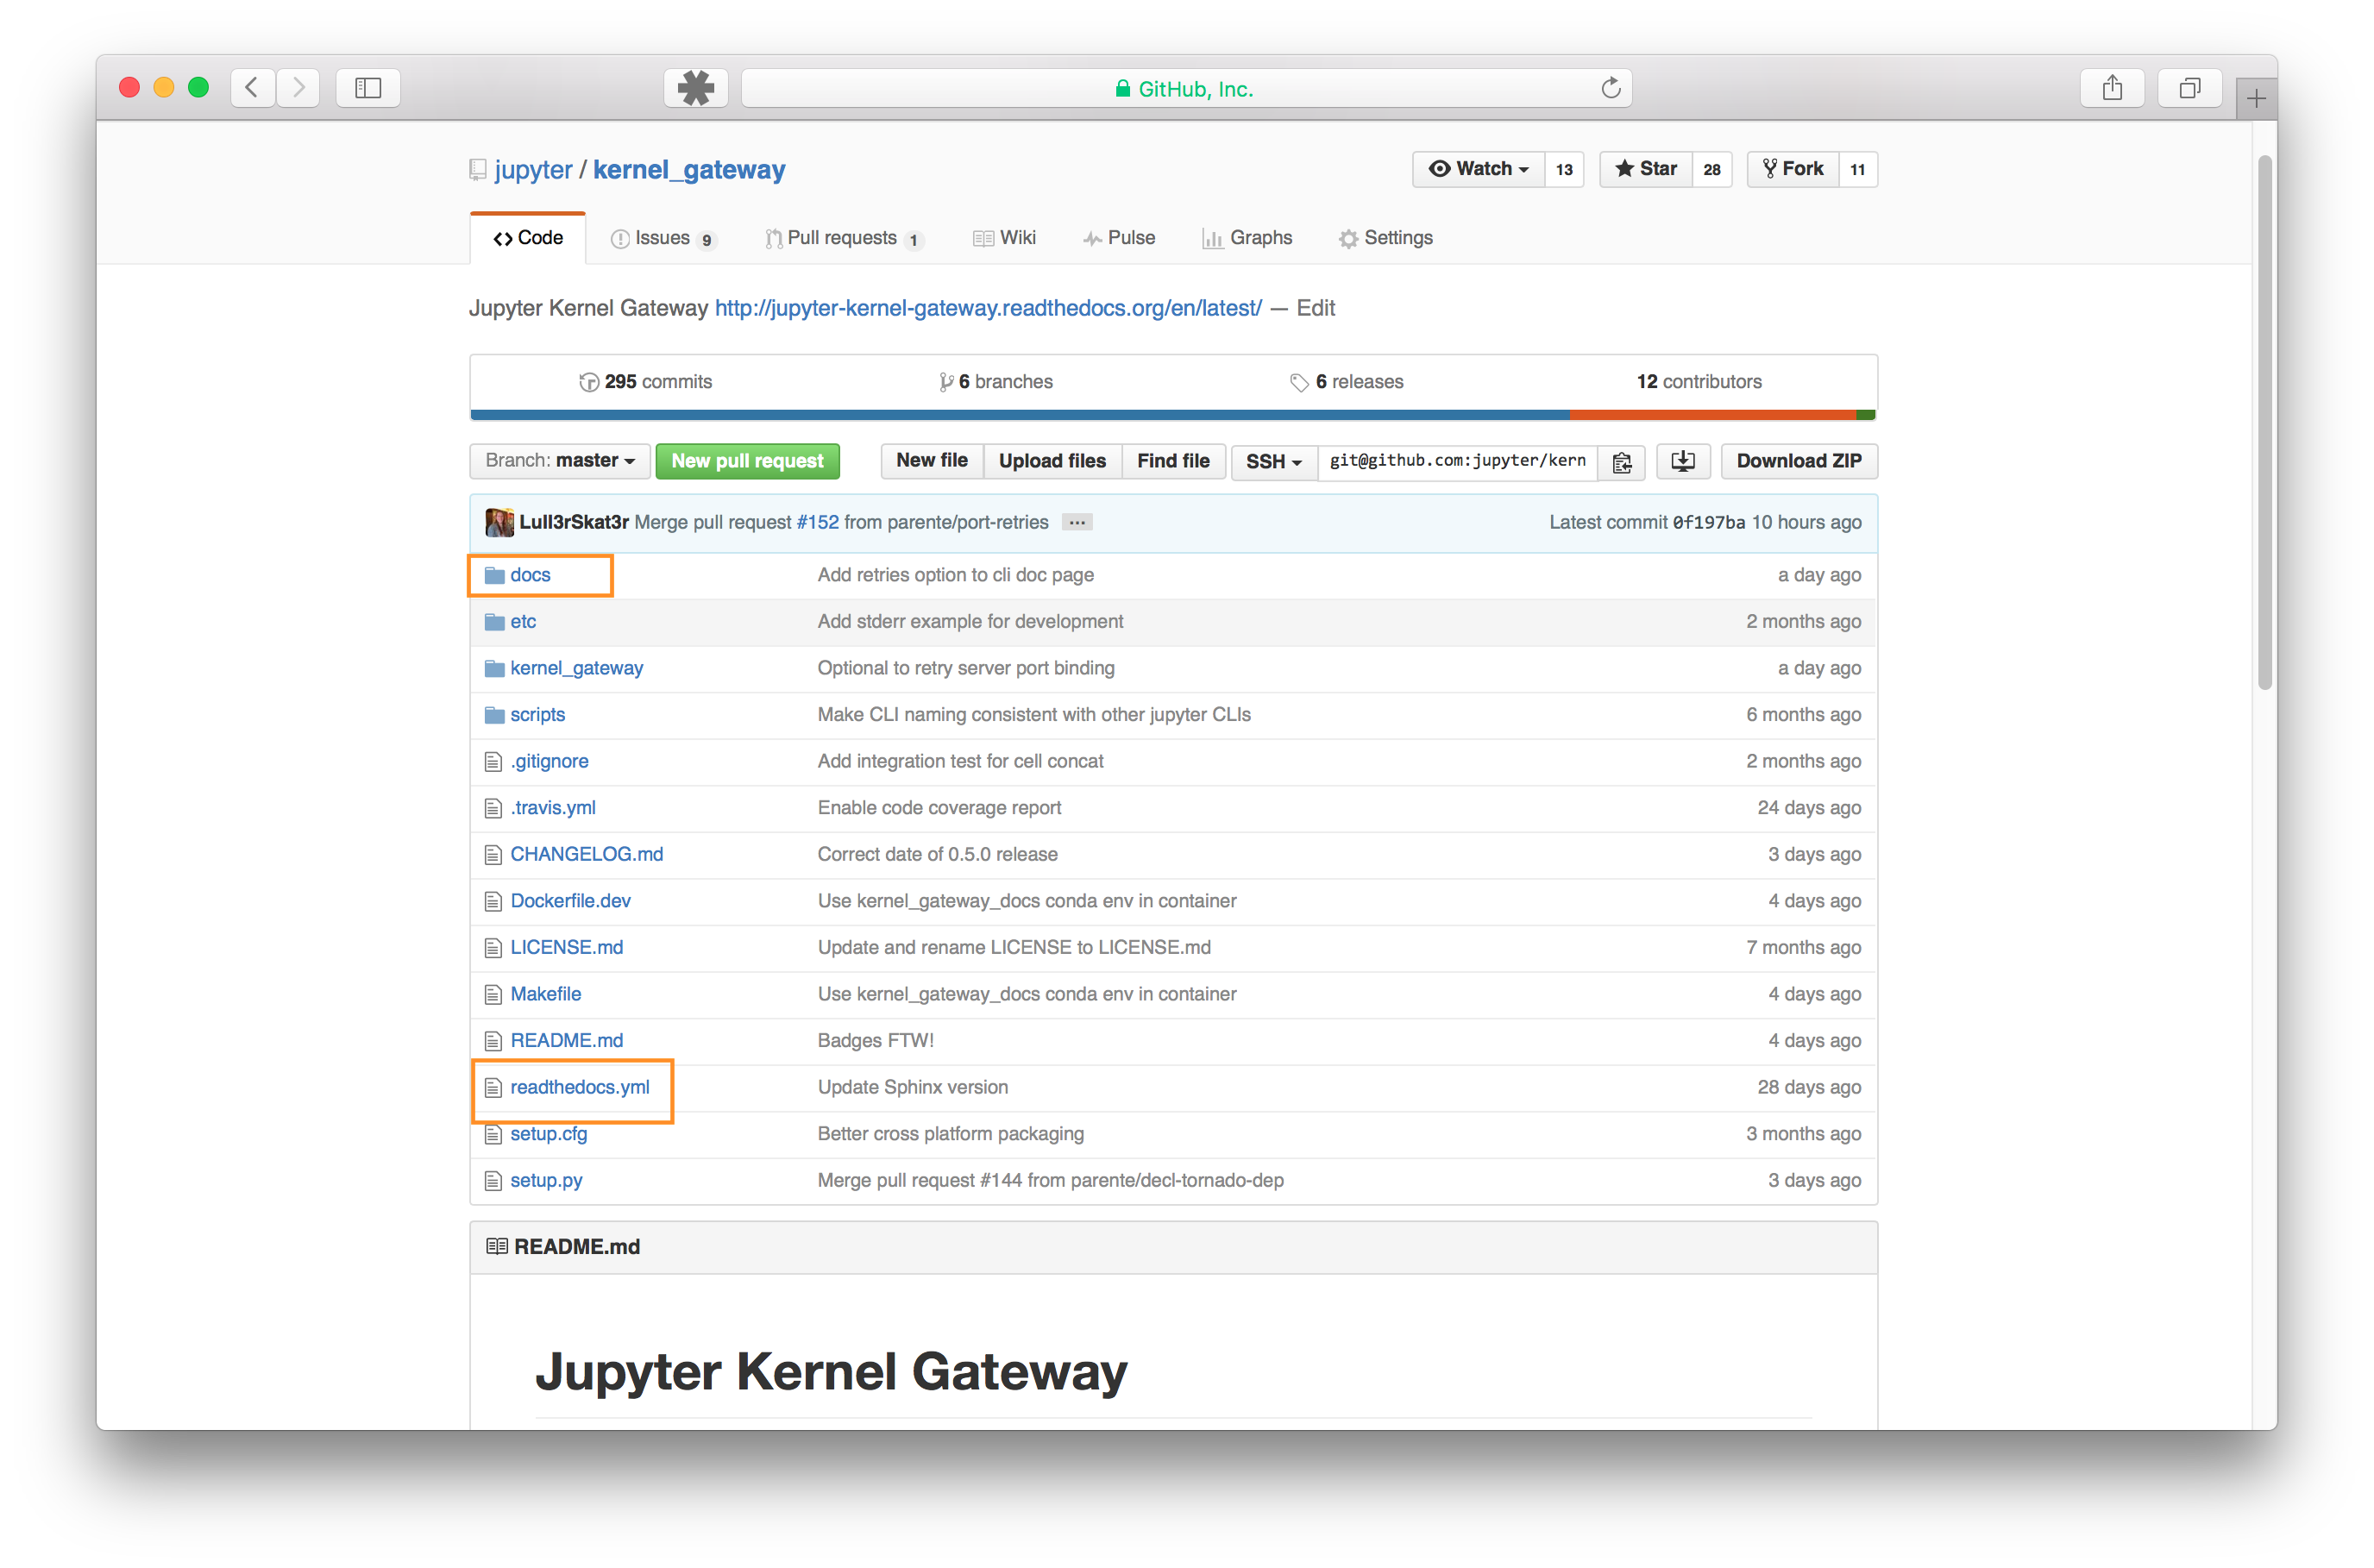
Task: Click the clone in desktop icon
Action: pyautogui.click(x=1683, y=461)
